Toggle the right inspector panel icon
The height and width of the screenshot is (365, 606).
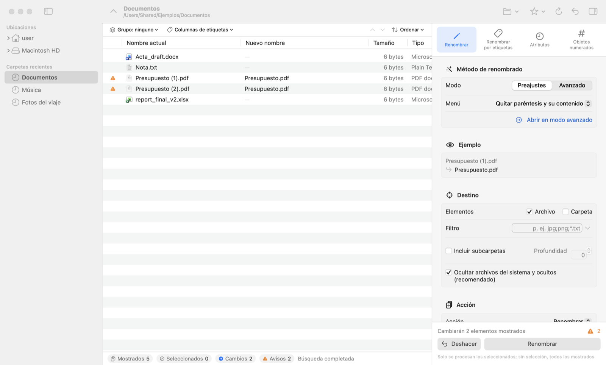(593, 11)
